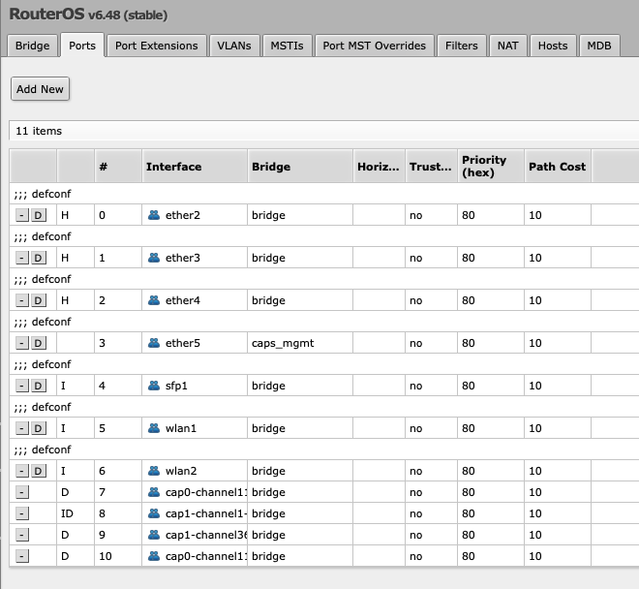Click the wlan1 interface icon
The width and height of the screenshot is (639, 589).
(x=154, y=428)
